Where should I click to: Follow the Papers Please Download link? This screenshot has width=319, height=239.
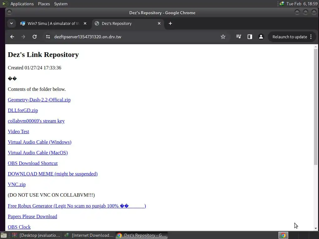tap(32, 217)
